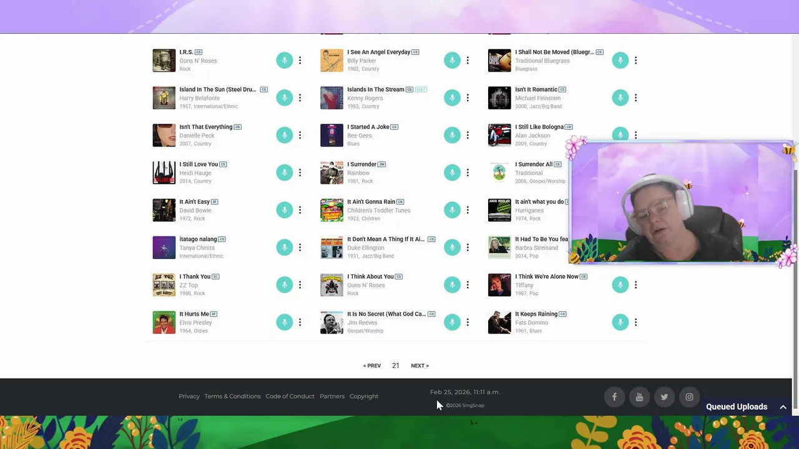Open options menu for It Keeps Raining
This screenshot has height=449, width=799.
tap(635, 322)
